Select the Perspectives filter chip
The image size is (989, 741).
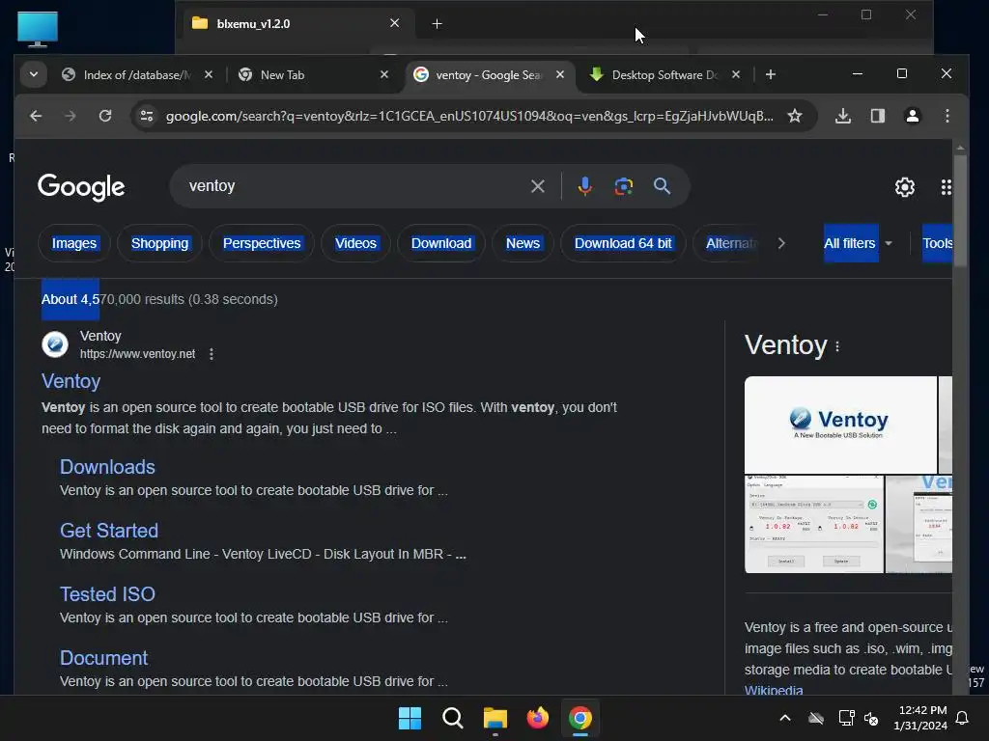pyautogui.click(x=262, y=243)
